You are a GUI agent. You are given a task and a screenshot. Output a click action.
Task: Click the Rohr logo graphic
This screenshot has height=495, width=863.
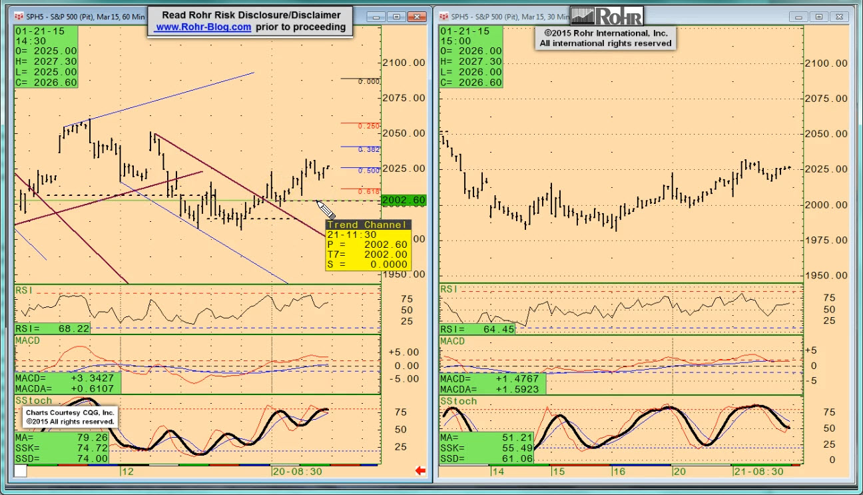coord(607,16)
